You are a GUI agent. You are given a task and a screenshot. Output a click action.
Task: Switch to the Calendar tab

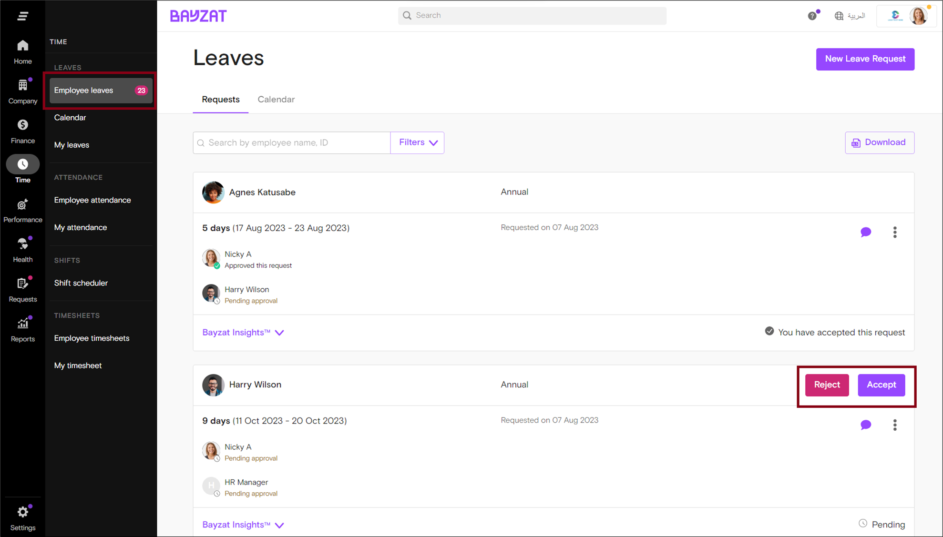pyautogui.click(x=276, y=99)
